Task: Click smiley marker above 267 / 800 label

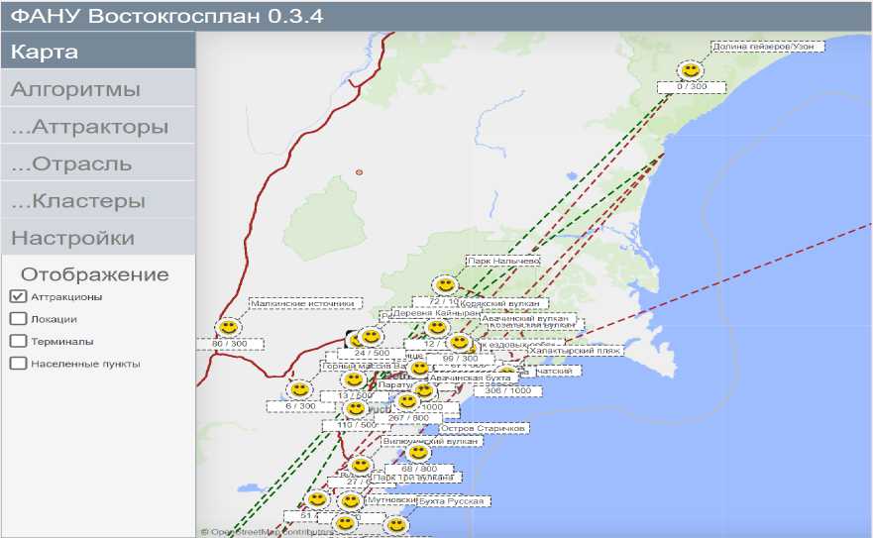Action: [x=406, y=402]
